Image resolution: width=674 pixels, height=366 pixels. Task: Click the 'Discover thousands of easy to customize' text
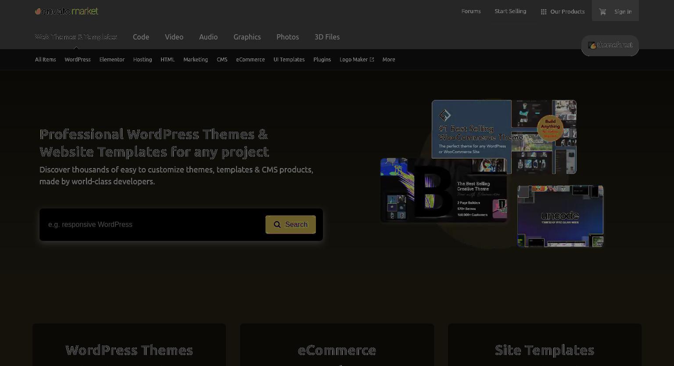[x=176, y=176]
